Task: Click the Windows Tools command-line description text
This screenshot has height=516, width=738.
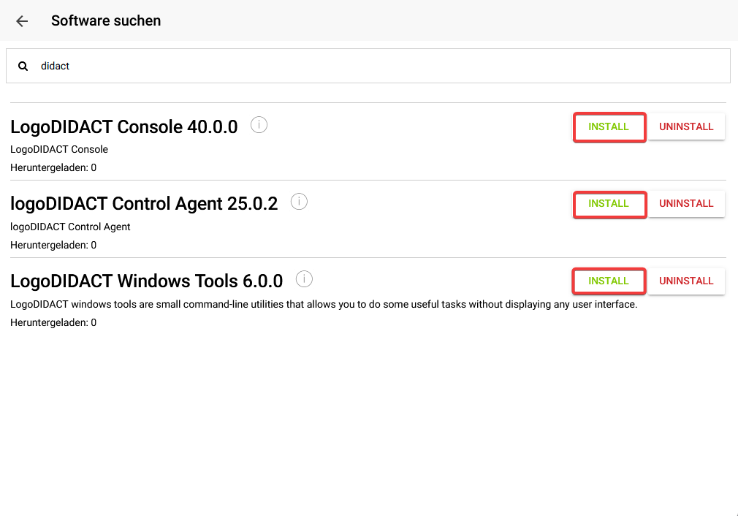Action: point(324,304)
